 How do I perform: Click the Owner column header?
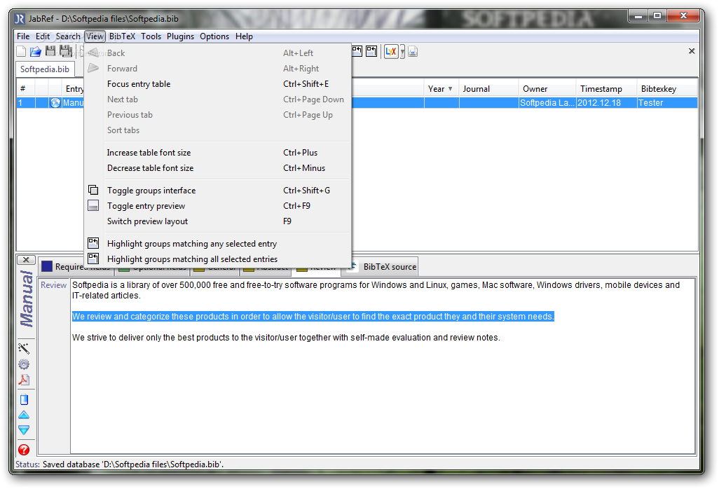coord(547,89)
